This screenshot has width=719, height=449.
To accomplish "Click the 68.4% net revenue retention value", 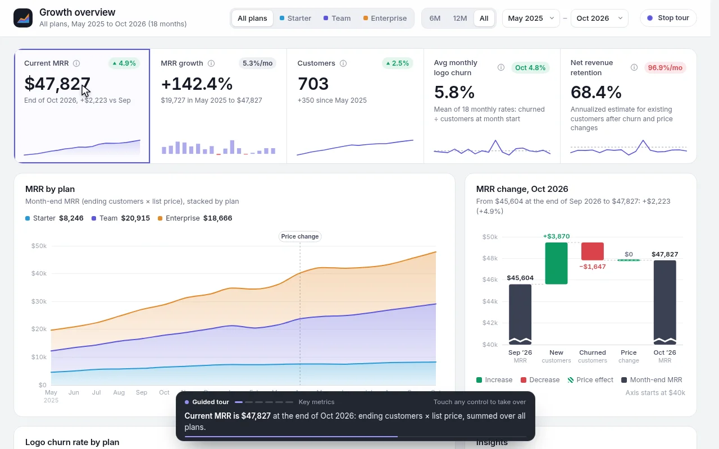I will (596, 92).
